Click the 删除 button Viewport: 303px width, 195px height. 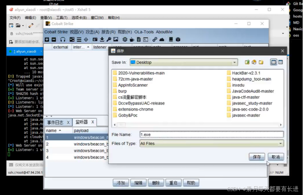(x=156, y=183)
